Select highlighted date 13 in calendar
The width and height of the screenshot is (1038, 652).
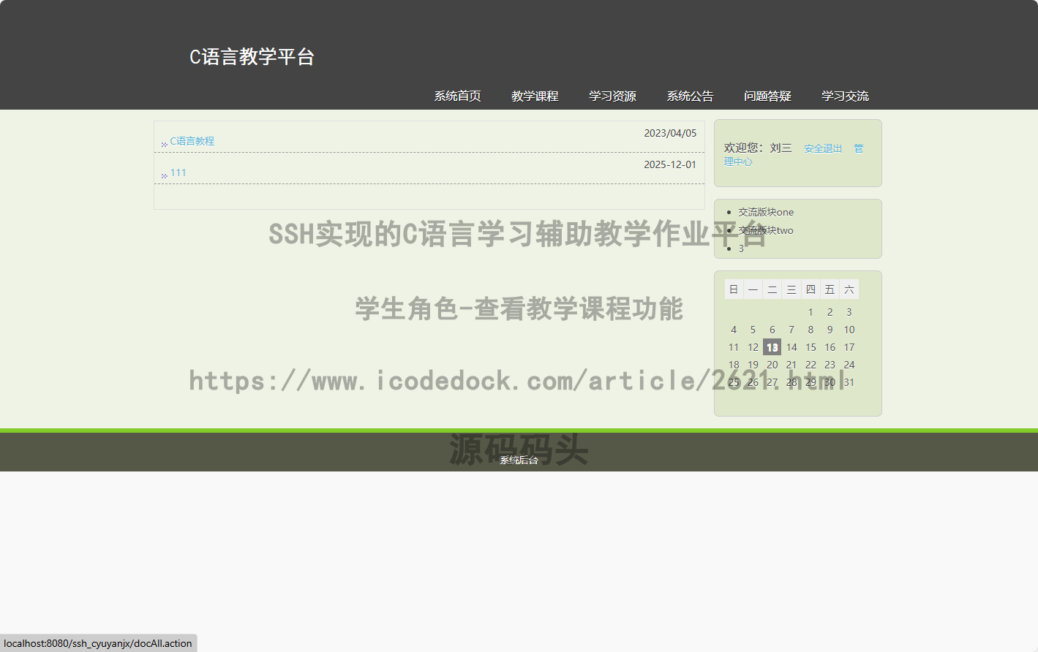[772, 347]
